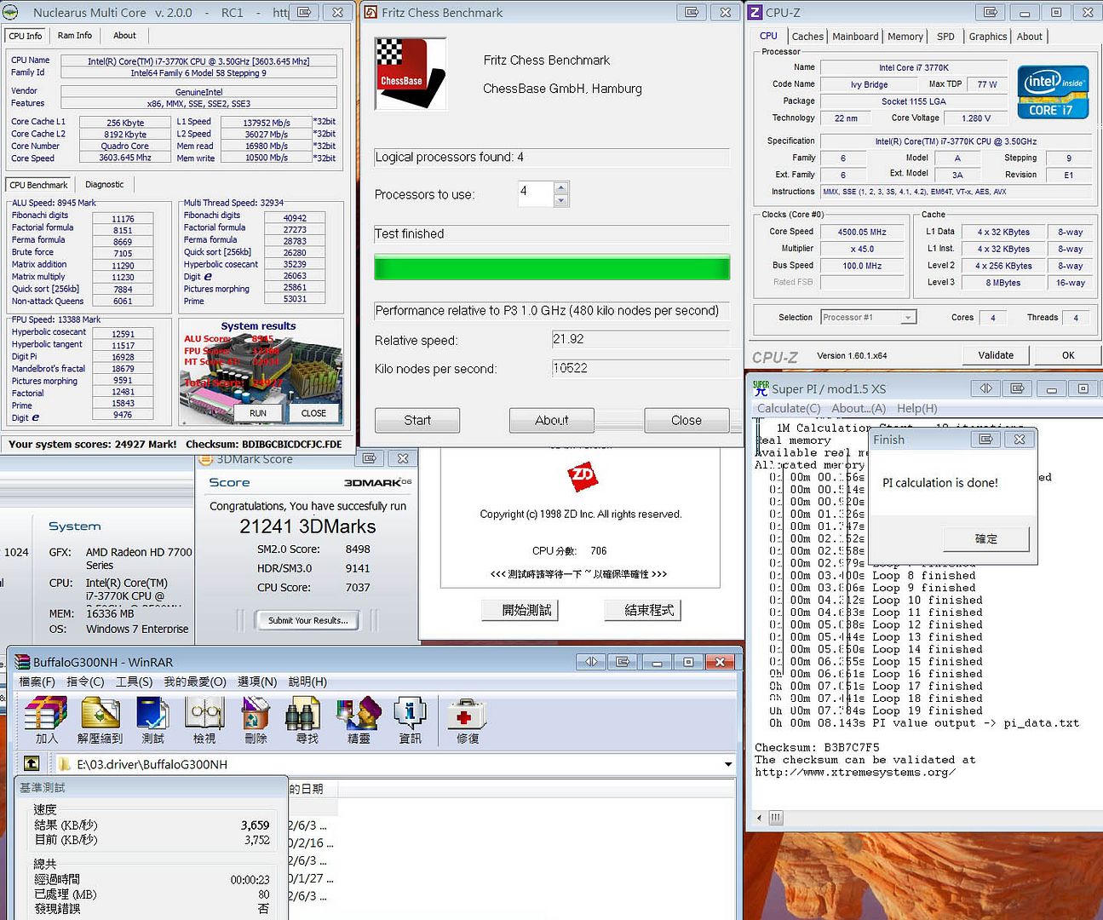Open the About tab in CPU-Z
Screen dimensions: 1103x920
pyautogui.click(x=1029, y=37)
